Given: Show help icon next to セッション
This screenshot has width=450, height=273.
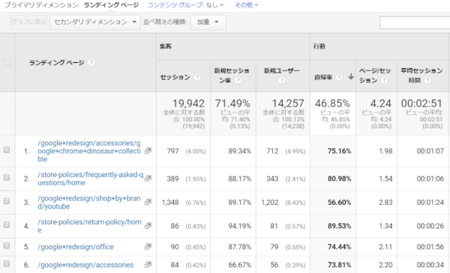Looking at the screenshot, I should pyautogui.click(x=196, y=77).
